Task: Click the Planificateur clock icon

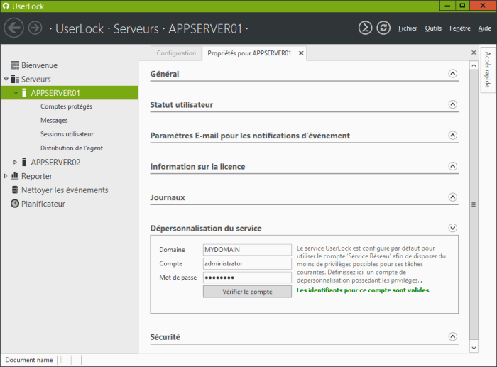Action: tap(15, 204)
